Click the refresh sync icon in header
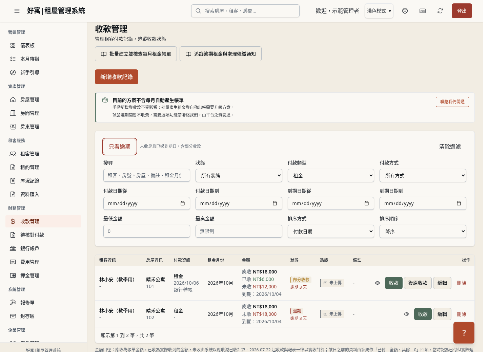The height and width of the screenshot is (352, 488). pos(440,11)
